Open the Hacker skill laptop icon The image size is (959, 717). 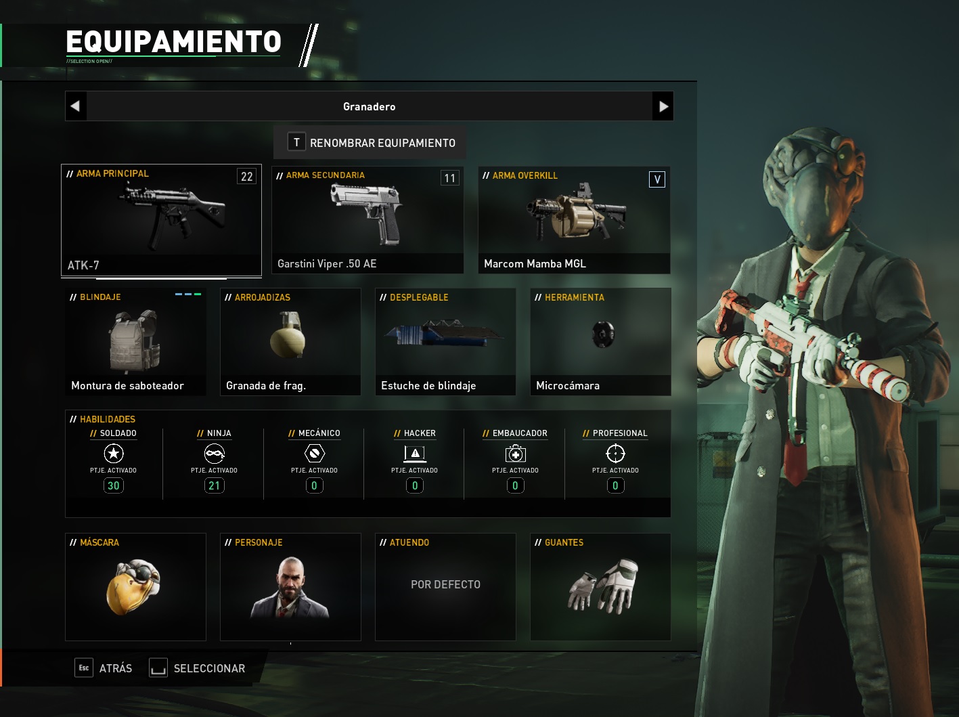[415, 454]
